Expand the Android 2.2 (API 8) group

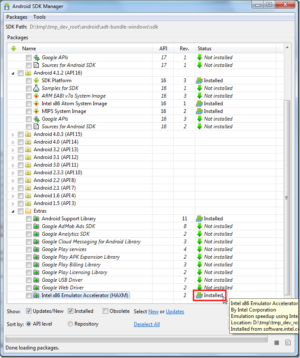pyautogui.click(x=13, y=181)
